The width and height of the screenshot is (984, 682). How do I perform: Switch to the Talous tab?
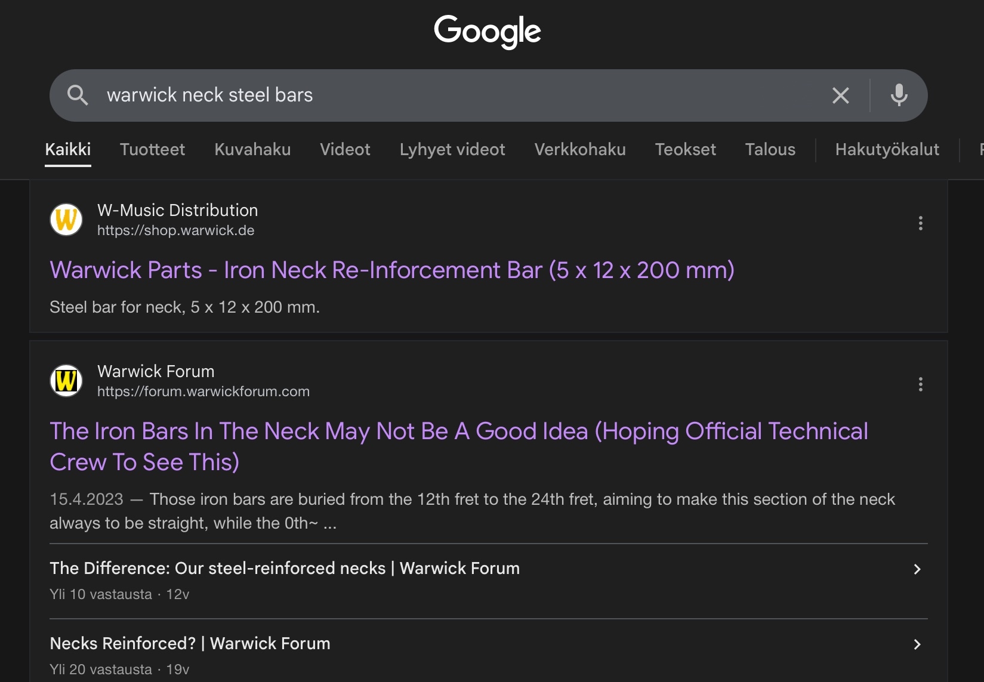[x=770, y=149]
